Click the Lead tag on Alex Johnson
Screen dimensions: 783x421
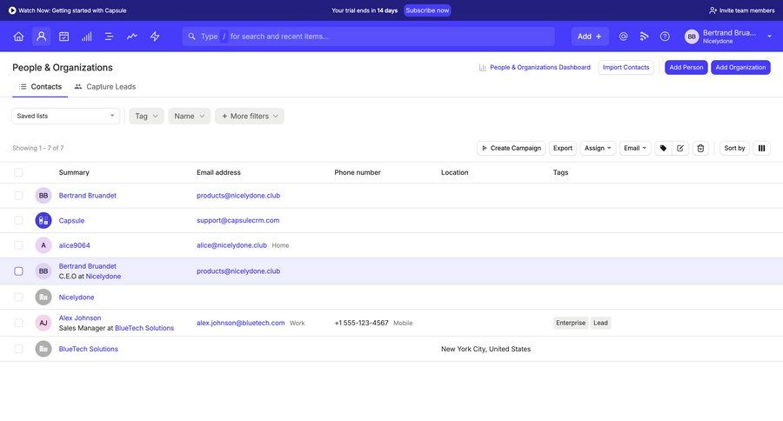point(600,323)
